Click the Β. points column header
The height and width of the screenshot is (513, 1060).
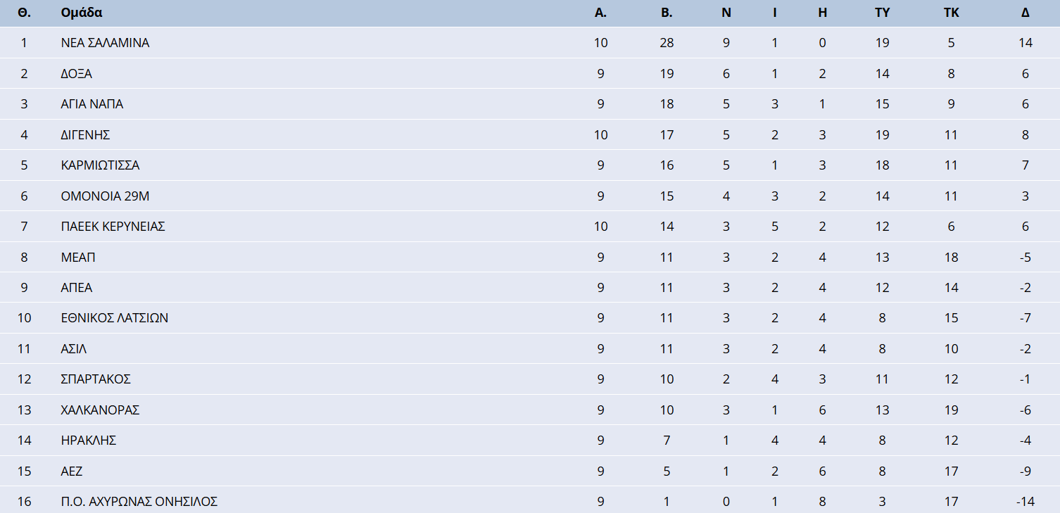click(667, 13)
